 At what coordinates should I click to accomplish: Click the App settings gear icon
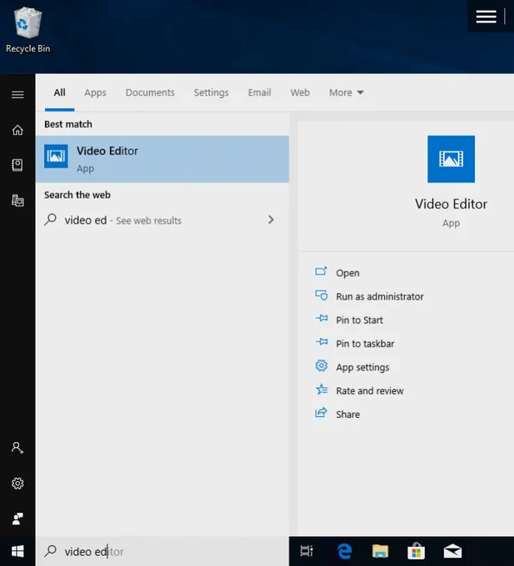[321, 366]
